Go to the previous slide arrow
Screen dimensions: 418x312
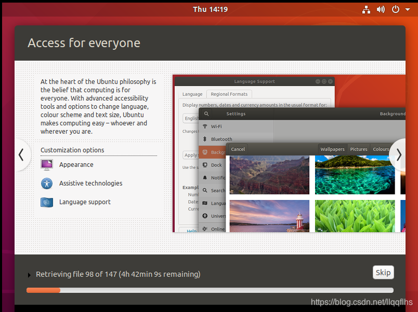(x=21, y=154)
